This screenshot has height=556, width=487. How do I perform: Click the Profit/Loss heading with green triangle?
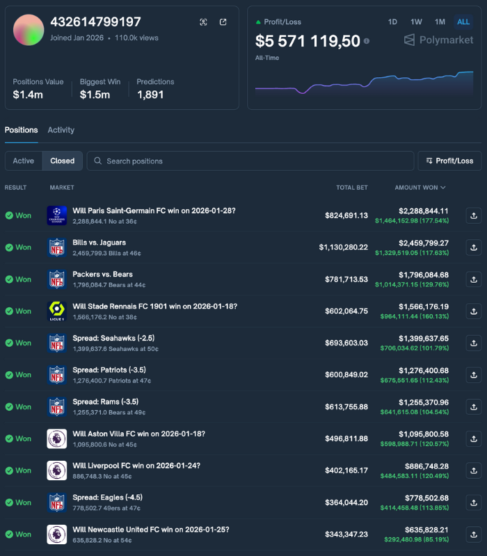(x=278, y=22)
